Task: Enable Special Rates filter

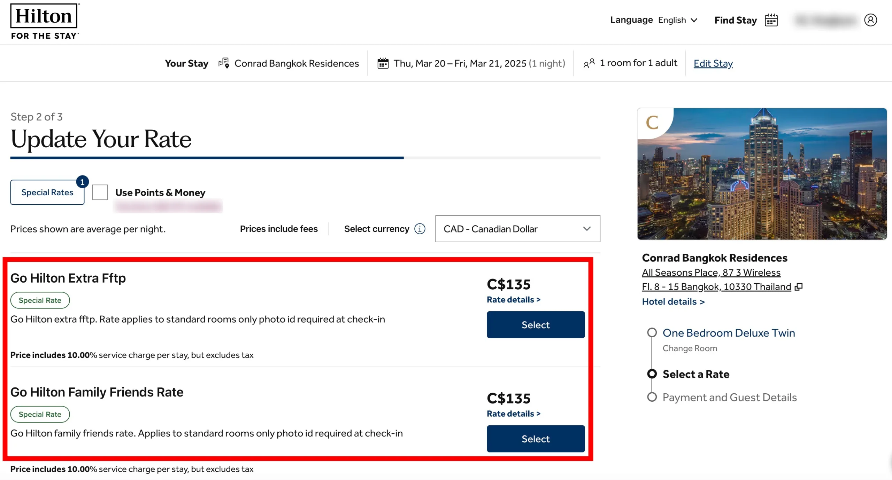Action: [47, 192]
